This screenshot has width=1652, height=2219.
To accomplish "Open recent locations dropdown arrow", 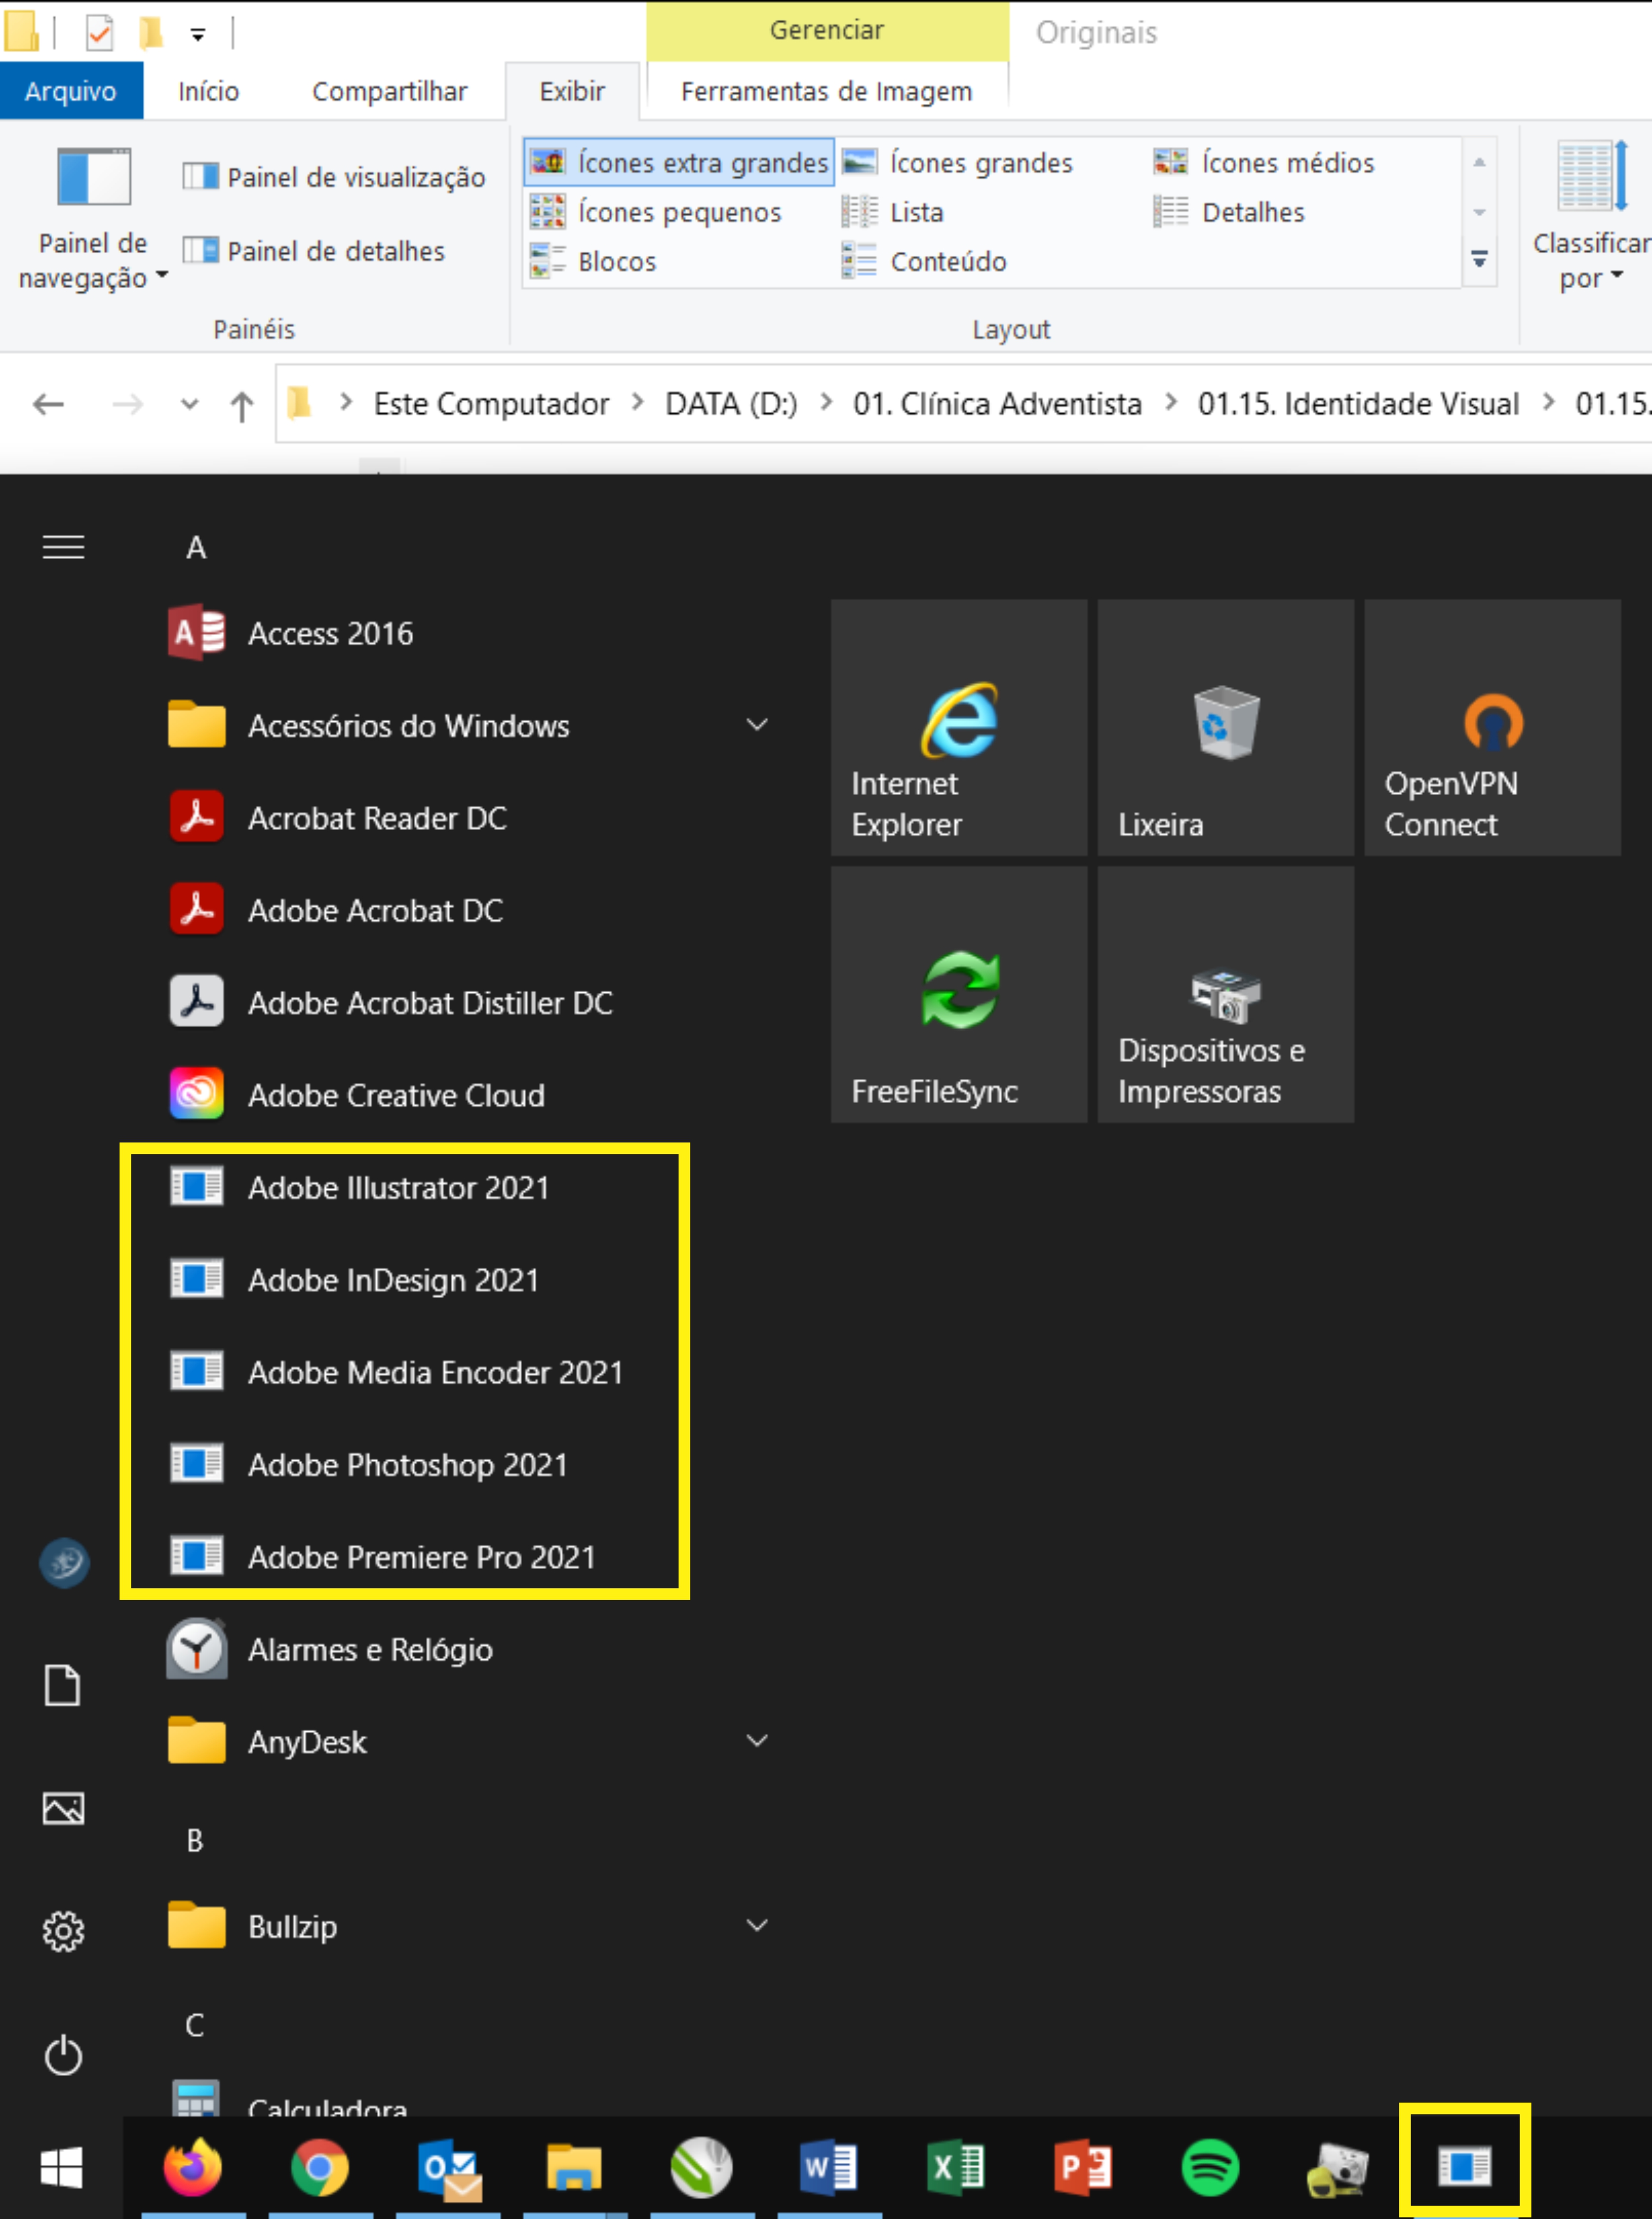I will point(189,404).
